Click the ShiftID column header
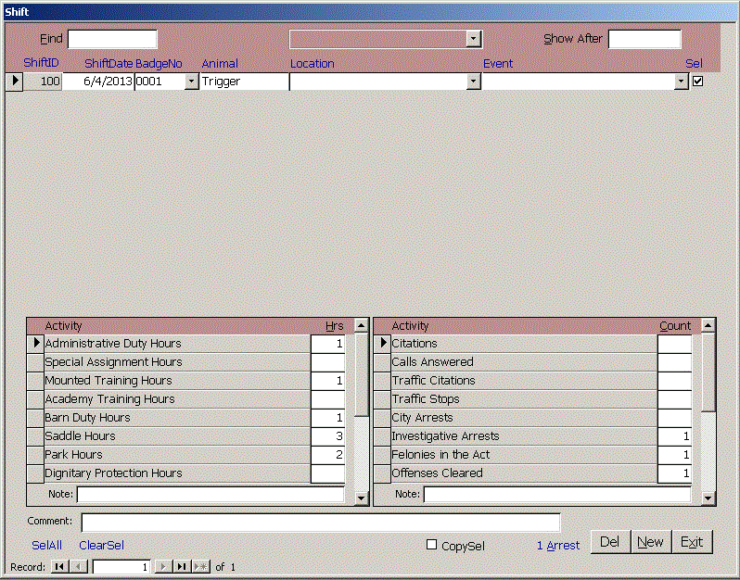Image resolution: width=740 pixels, height=580 pixels. [42, 63]
